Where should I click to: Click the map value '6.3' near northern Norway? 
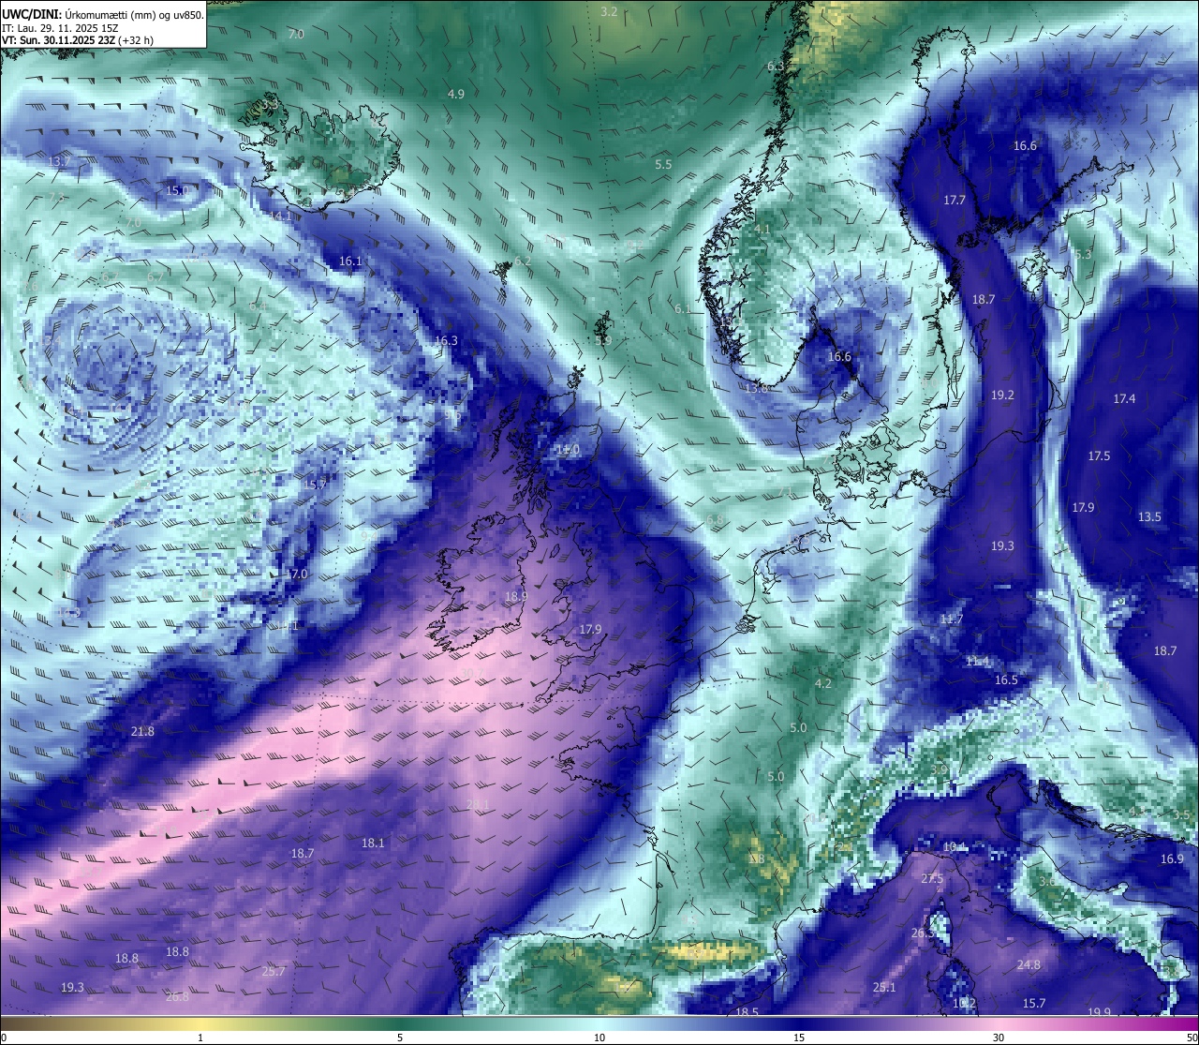tap(776, 66)
